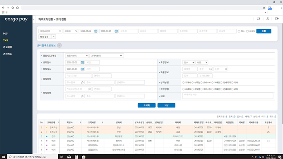Reload the page with the refresh icon
Image resolution: width=283 pixels, height=159 pixels.
13,8
